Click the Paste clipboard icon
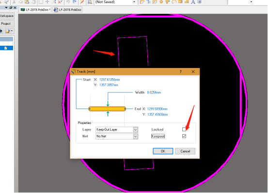 pyautogui.click(x=27, y=2)
